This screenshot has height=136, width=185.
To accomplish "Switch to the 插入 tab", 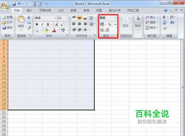I will (x=30, y=10).
